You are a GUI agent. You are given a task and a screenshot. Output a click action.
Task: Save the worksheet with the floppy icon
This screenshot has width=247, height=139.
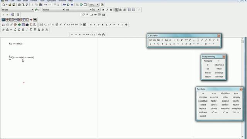[14, 5]
